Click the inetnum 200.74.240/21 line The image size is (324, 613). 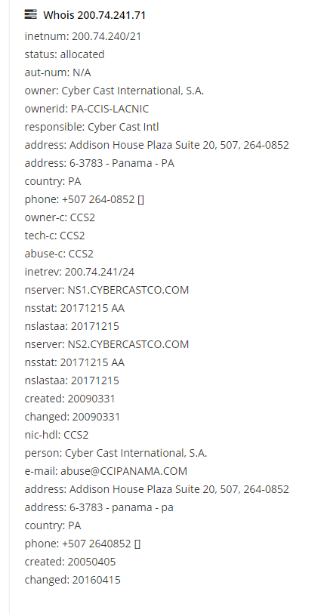[82, 36]
